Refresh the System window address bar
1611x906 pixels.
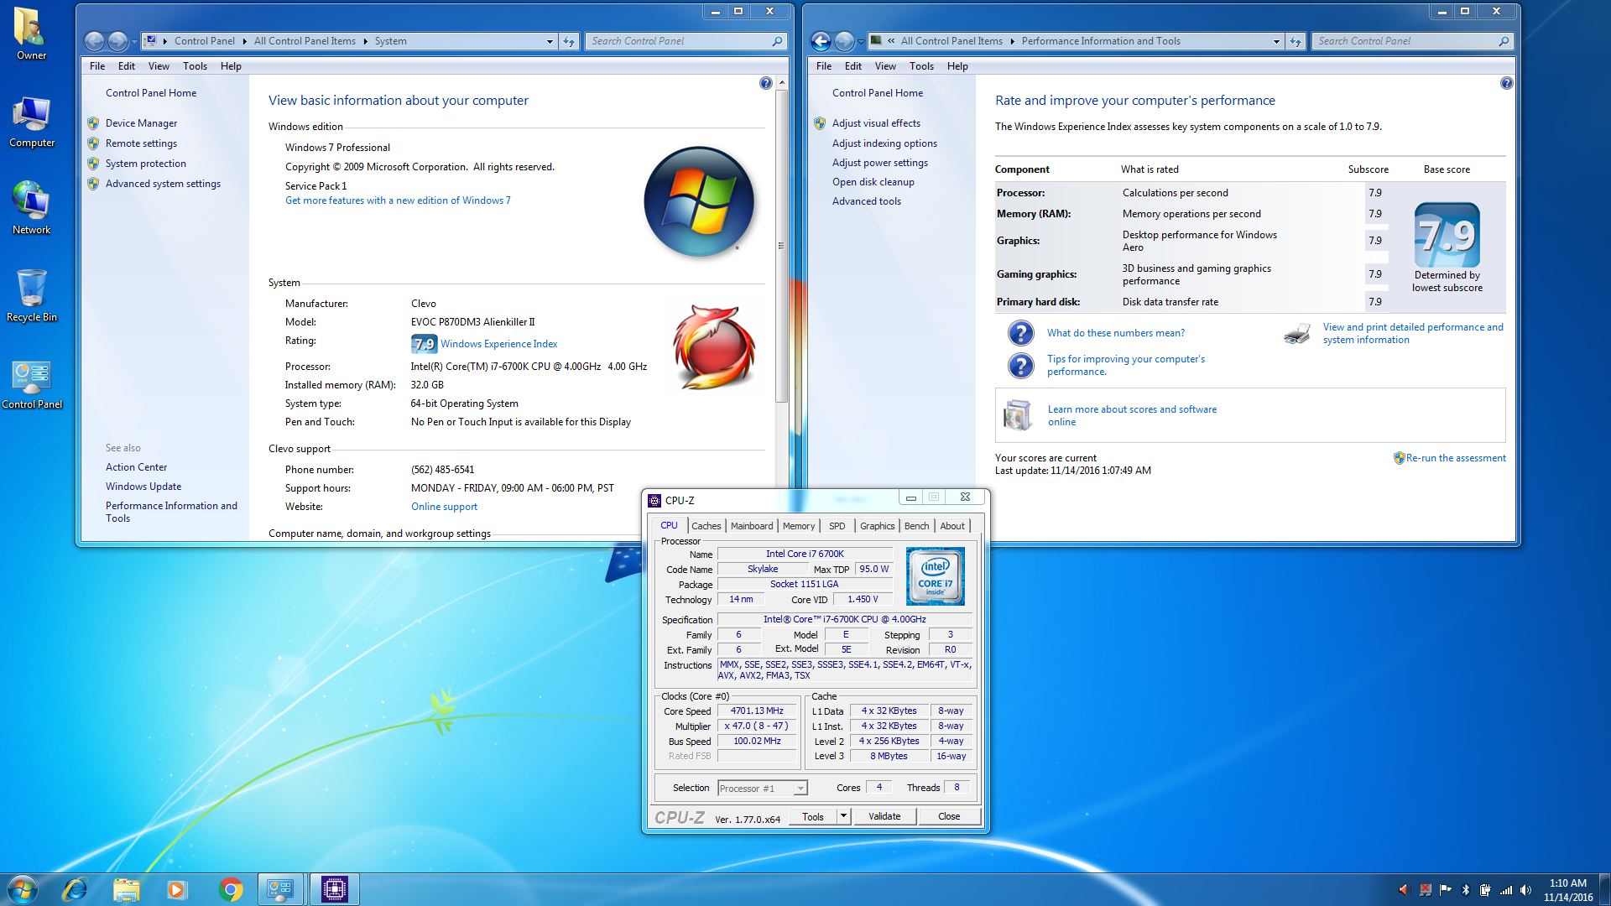pyautogui.click(x=569, y=41)
